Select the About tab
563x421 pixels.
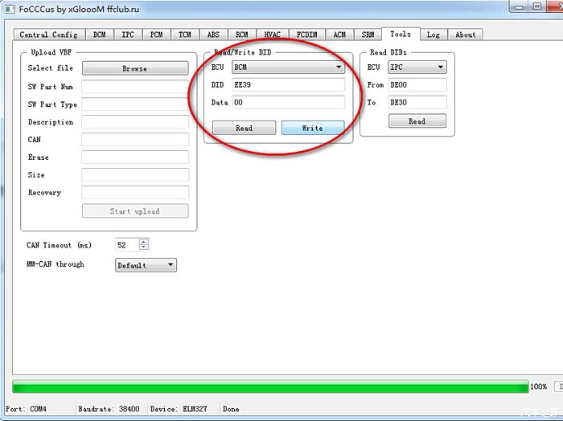tap(465, 35)
